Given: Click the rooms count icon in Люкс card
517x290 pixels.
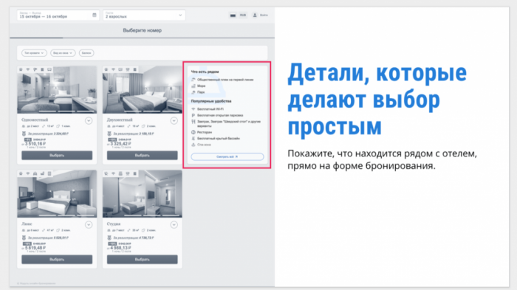Looking at the screenshot, I should pos(58,230).
